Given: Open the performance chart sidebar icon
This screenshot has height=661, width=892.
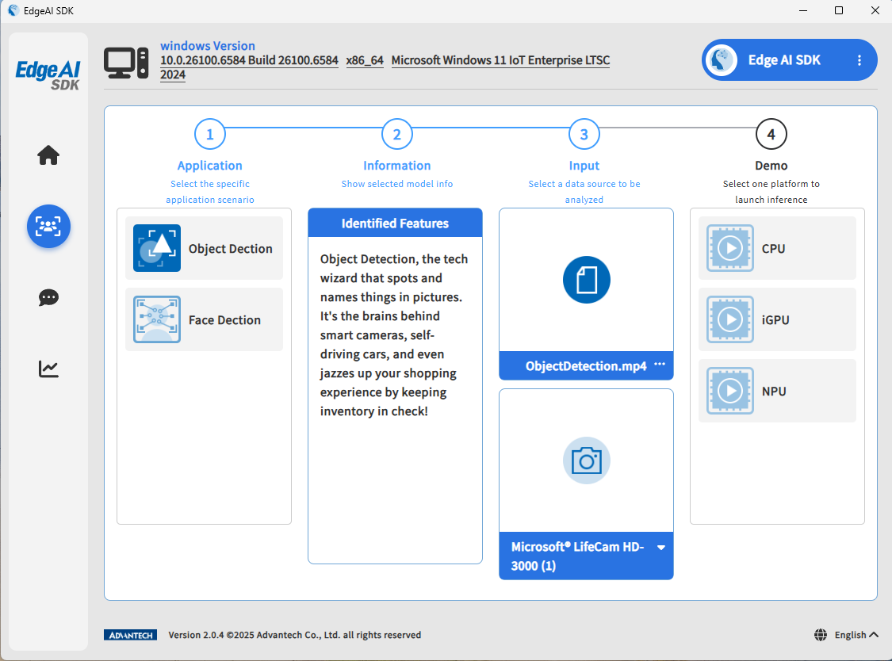Looking at the screenshot, I should tap(48, 369).
